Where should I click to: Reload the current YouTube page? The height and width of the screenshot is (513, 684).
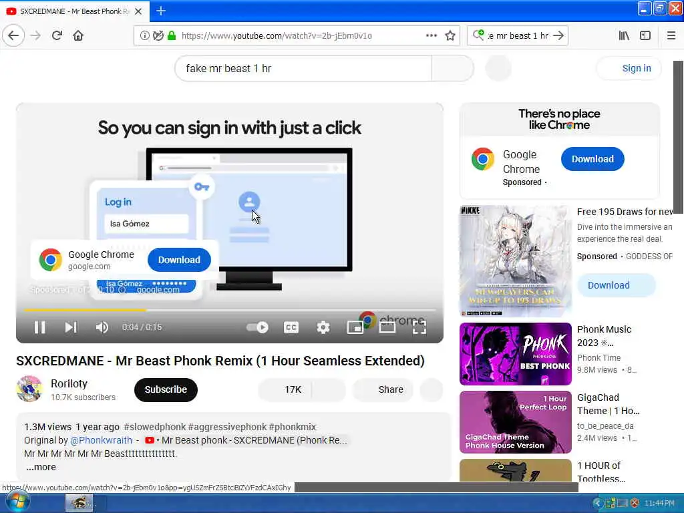coord(57,35)
